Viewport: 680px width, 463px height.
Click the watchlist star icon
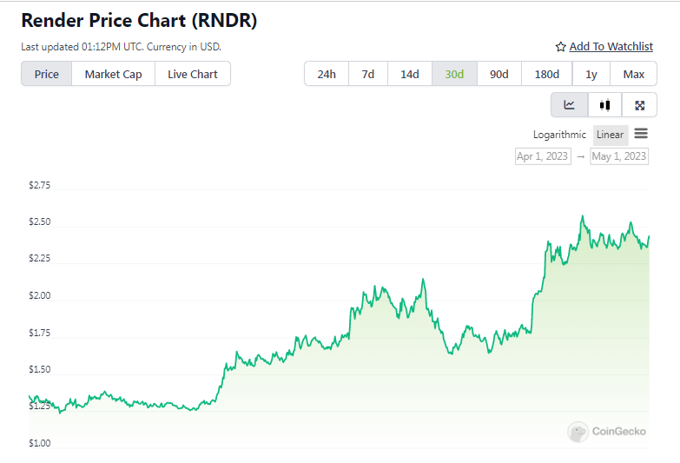pyautogui.click(x=560, y=47)
